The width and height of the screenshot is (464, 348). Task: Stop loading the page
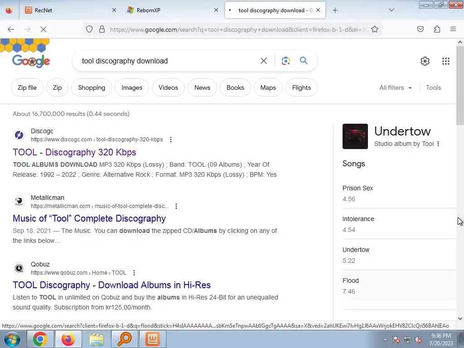(43, 29)
